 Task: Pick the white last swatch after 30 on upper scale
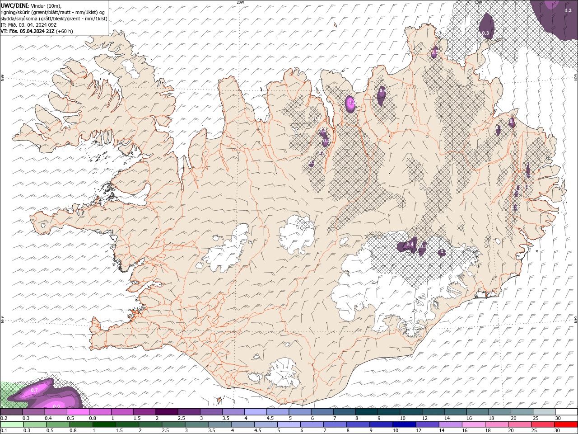[566, 412]
